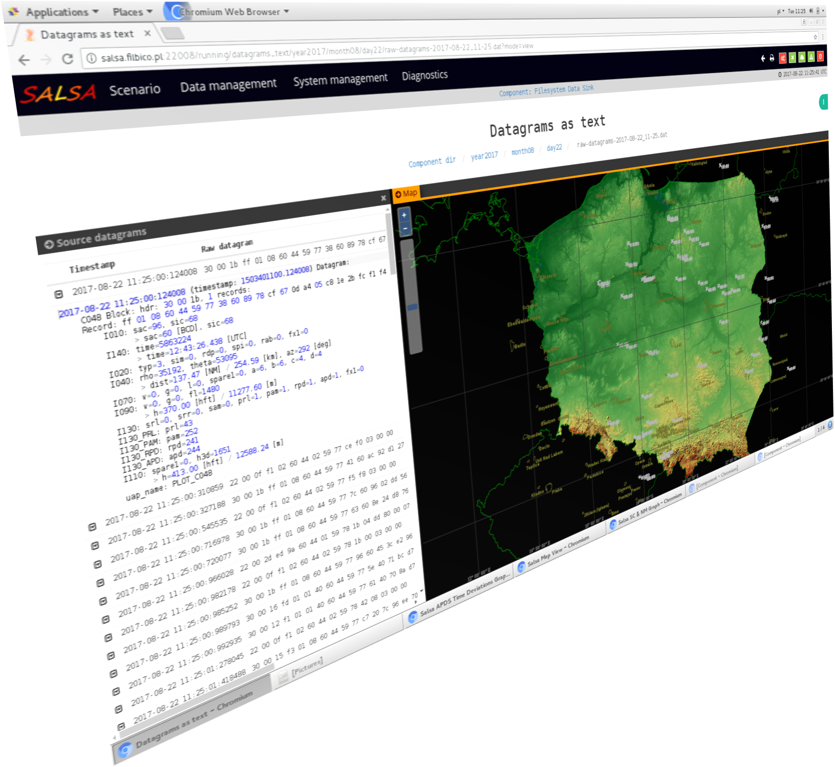The height and width of the screenshot is (767, 835).
Task: Close the Source datagrams panel
Action: (383, 198)
